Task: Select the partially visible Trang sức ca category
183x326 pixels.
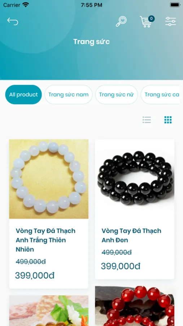Action: [160, 95]
